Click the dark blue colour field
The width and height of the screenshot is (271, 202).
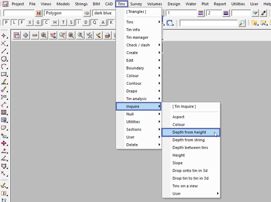pos(104,13)
